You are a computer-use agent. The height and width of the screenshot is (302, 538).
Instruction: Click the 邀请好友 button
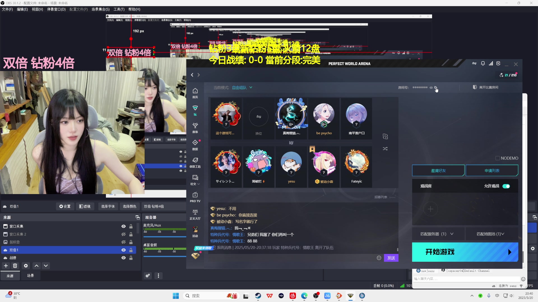click(x=438, y=171)
